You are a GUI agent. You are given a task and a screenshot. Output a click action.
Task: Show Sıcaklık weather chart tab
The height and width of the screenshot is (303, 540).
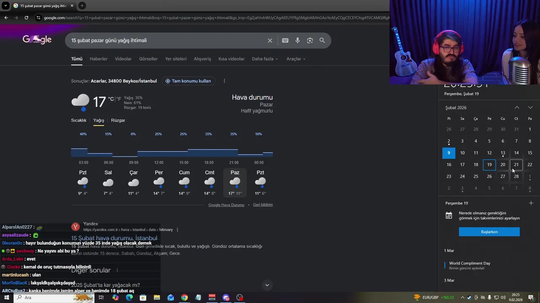pos(78,120)
